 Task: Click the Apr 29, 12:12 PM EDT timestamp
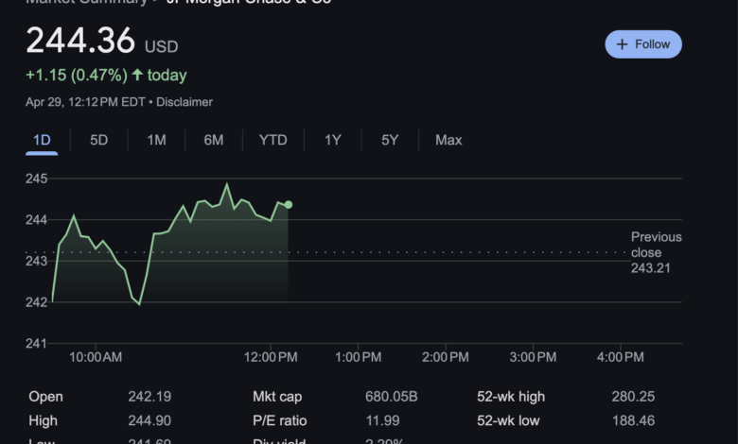click(85, 102)
